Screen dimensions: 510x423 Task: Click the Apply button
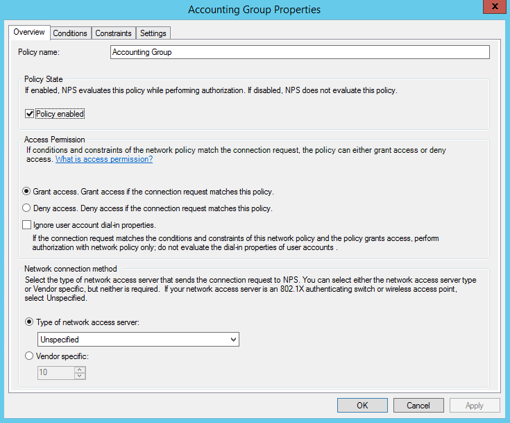point(475,406)
